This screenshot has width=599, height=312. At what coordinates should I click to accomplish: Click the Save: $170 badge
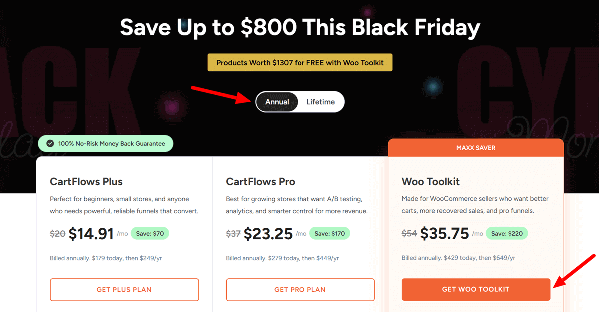pyautogui.click(x=330, y=233)
